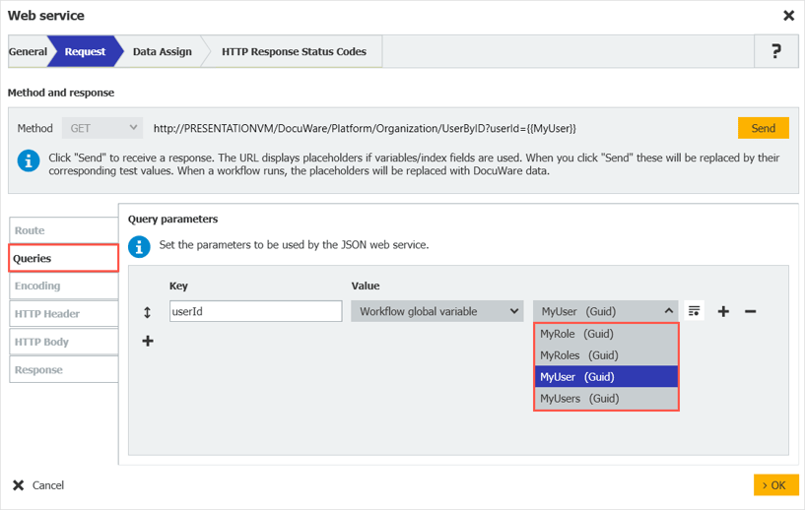Confirm with the OK button
The image size is (805, 510).
[775, 485]
